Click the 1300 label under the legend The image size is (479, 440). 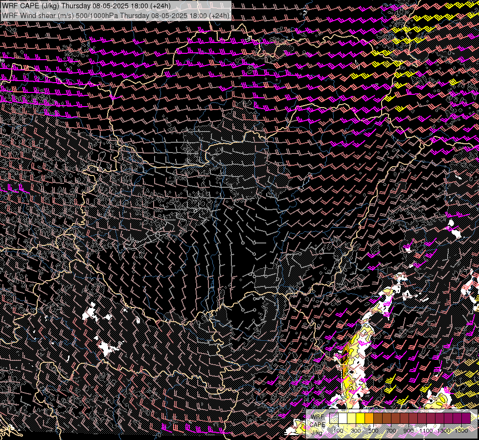(x=444, y=431)
